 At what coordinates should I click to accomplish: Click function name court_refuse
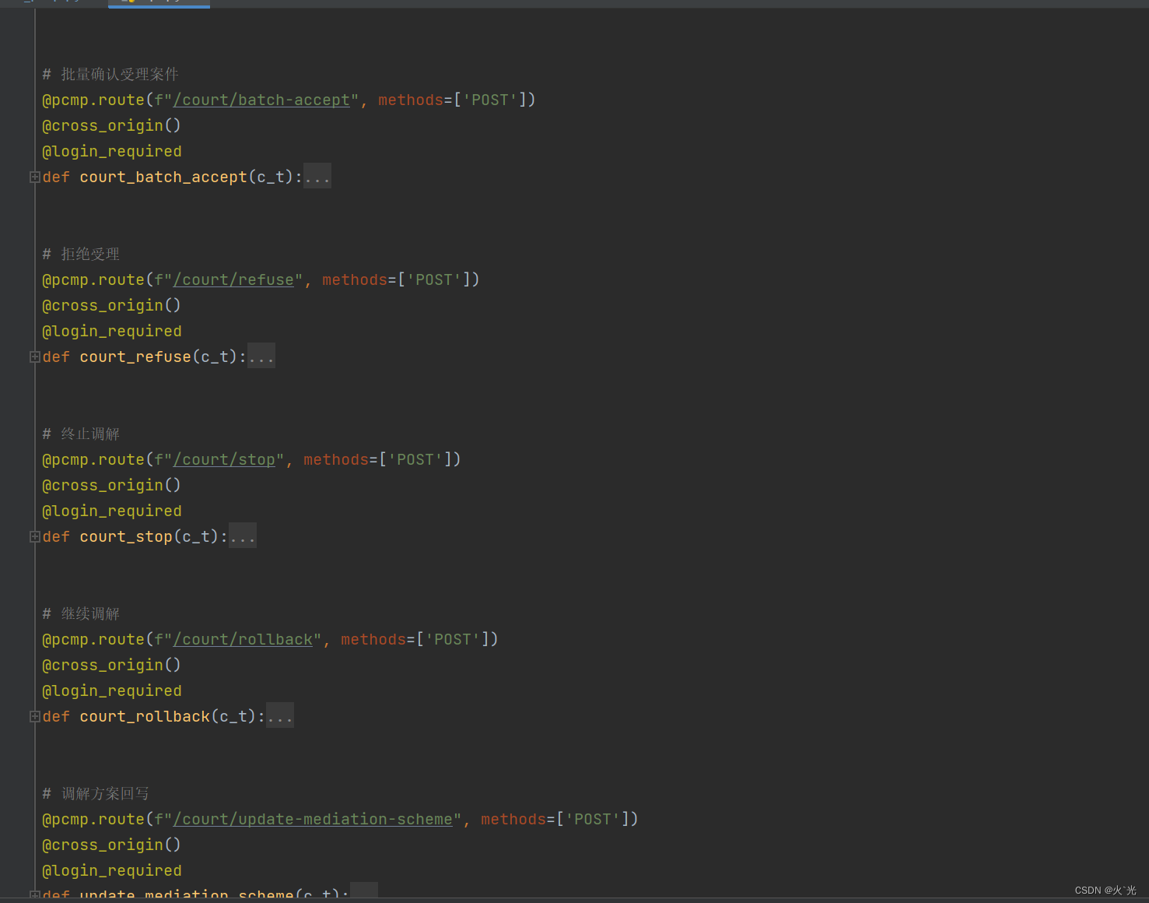[135, 357]
